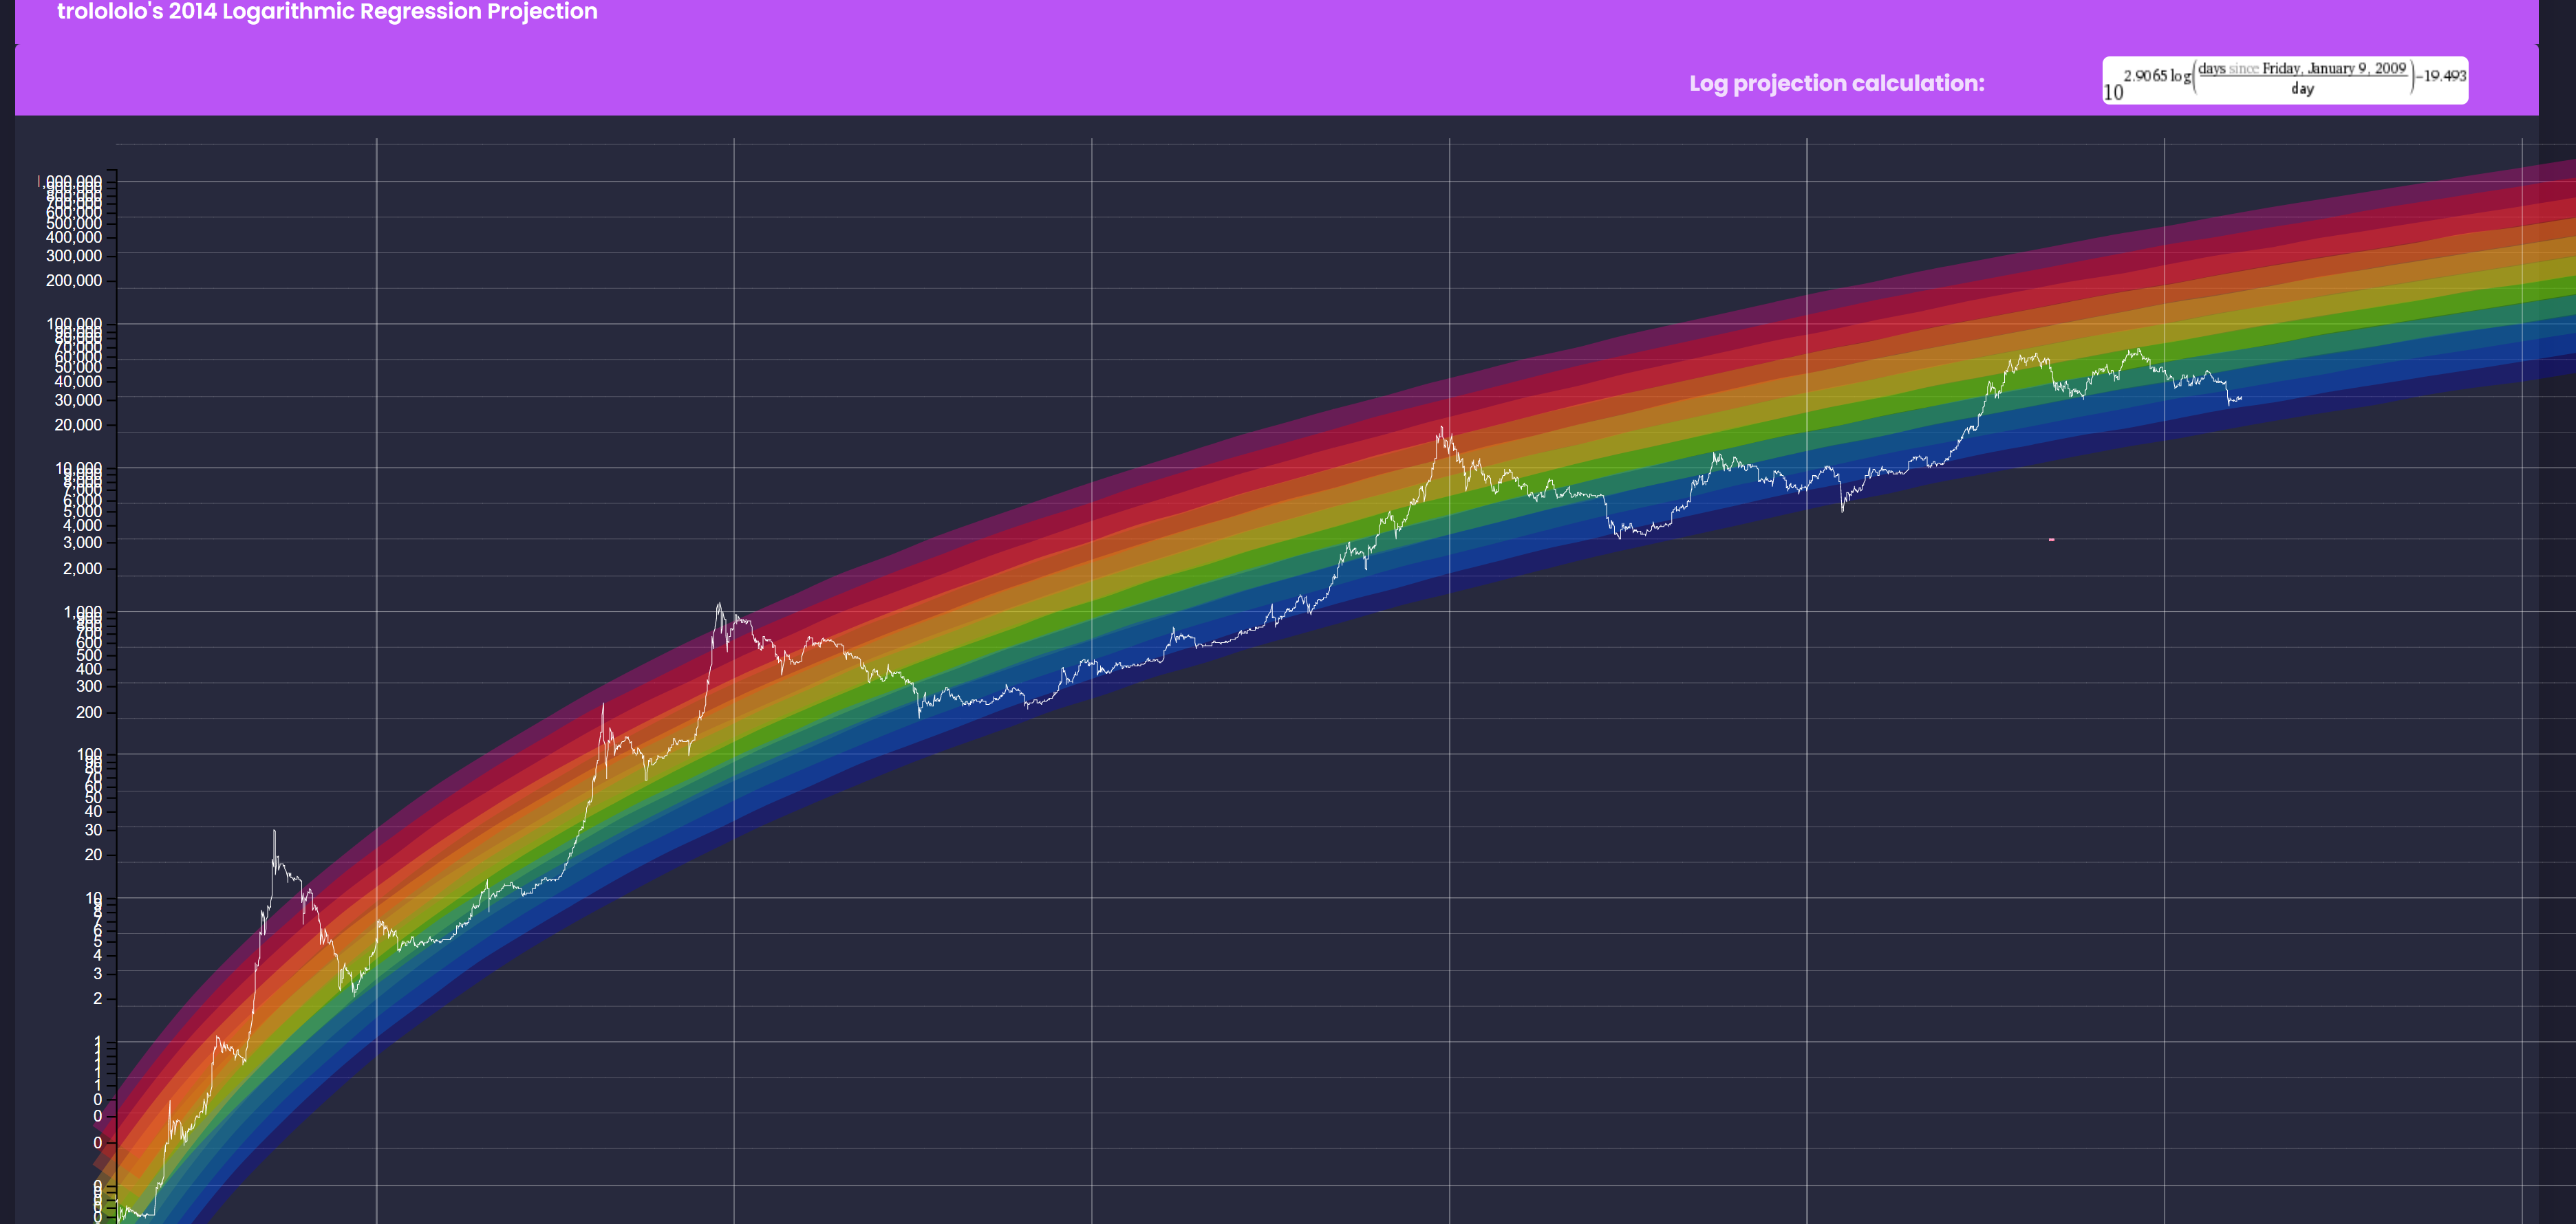
Task: Click the "4,000" y-axis label
Action: [82, 525]
